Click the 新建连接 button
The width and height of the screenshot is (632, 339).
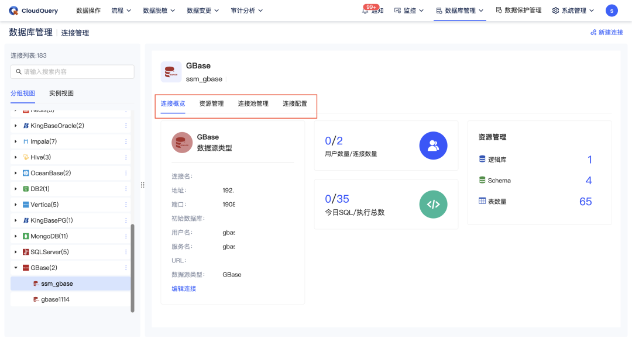pyautogui.click(x=606, y=33)
